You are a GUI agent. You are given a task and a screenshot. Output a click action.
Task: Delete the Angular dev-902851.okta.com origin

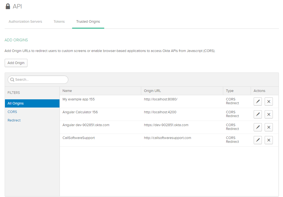(x=268, y=127)
